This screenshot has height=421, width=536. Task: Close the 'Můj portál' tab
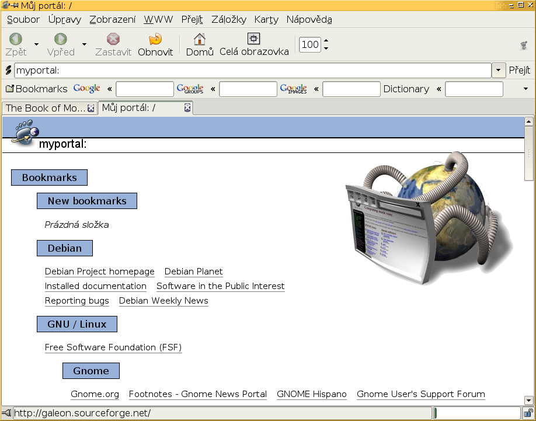tap(187, 107)
